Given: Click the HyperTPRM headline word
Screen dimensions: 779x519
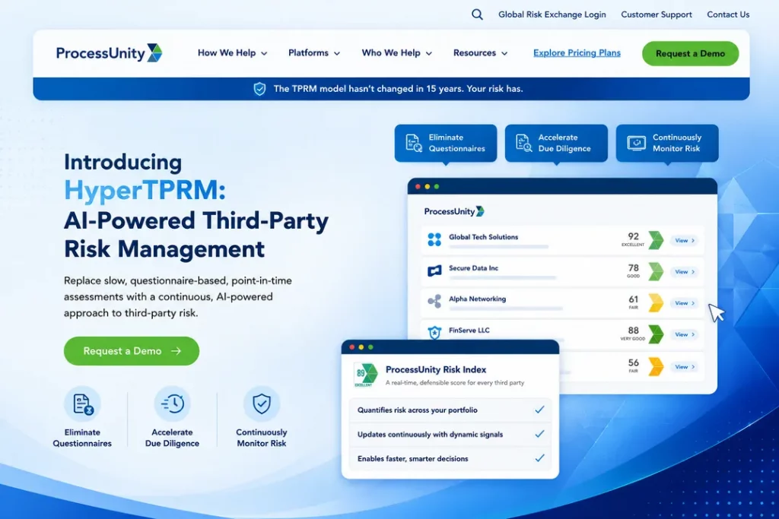Looking at the screenshot, I should pos(145,191).
